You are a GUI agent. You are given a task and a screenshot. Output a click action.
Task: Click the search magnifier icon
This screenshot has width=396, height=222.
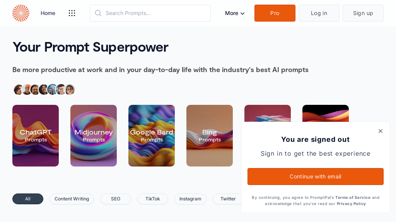(x=98, y=13)
